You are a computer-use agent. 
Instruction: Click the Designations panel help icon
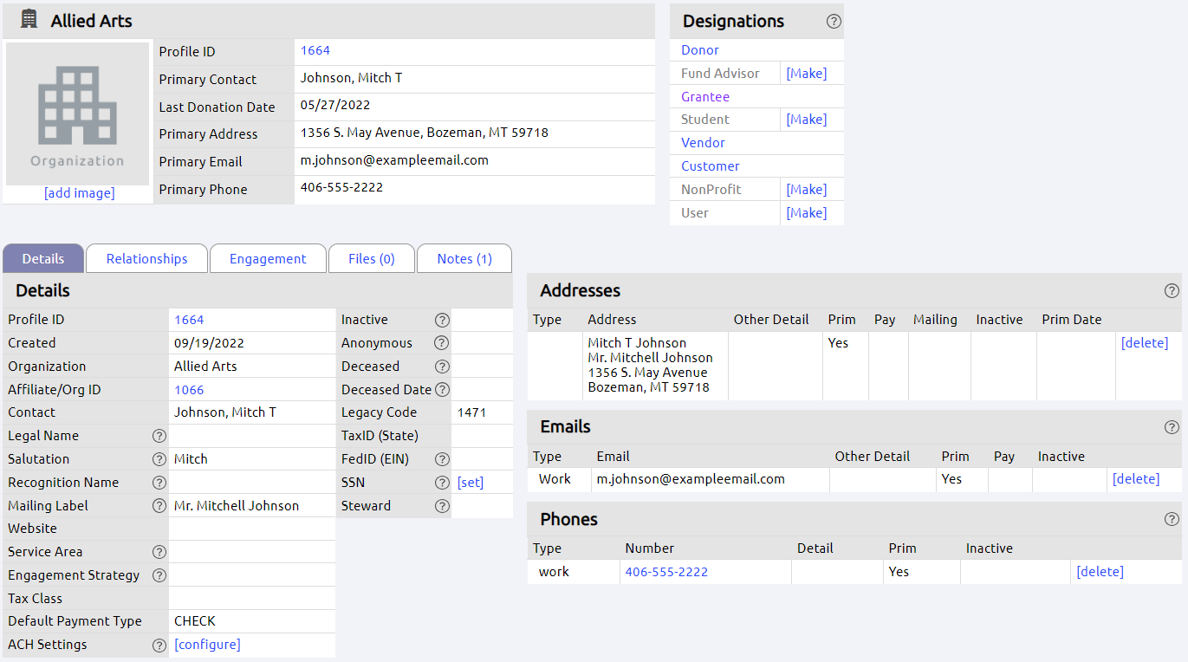833,21
